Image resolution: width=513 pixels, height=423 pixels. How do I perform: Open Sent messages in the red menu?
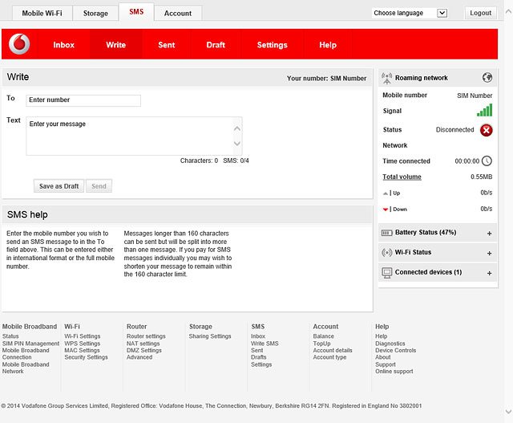tap(166, 45)
